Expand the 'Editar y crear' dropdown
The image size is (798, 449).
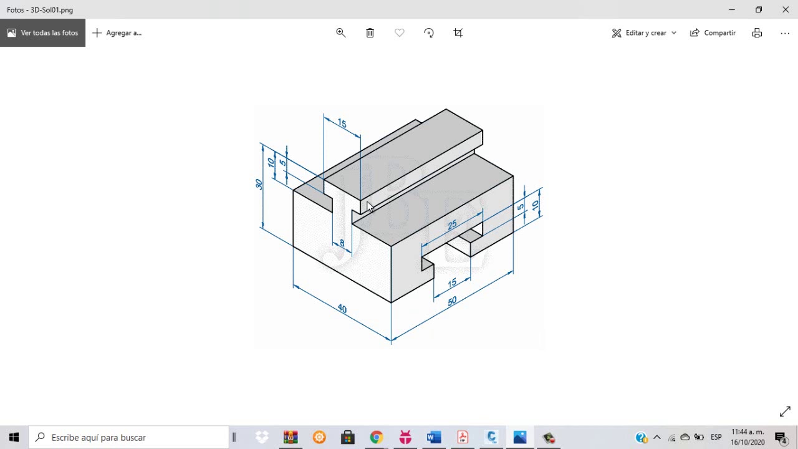pyautogui.click(x=644, y=33)
